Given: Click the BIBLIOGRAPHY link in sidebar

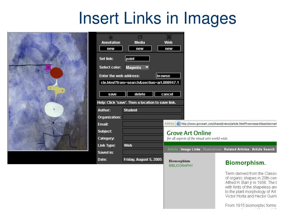Looking at the screenshot, I should coord(181,166).
